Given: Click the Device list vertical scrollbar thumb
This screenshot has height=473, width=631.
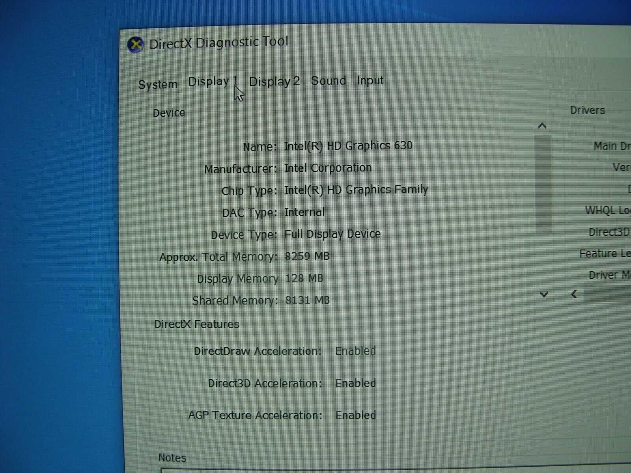Looking at the screenshot, I should coord(543,184).
